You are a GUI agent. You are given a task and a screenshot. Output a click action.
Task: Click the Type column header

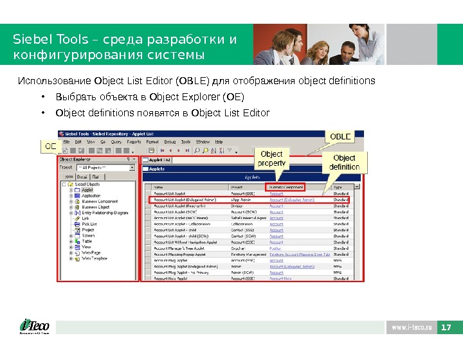[343, 187]
